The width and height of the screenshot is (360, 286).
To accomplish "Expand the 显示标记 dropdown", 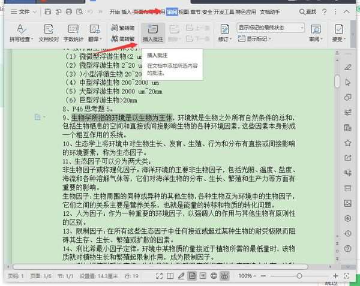I will (x=254, y=38).
